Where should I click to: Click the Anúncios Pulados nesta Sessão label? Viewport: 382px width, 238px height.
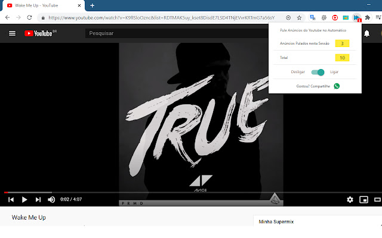(x=304, y=43)
